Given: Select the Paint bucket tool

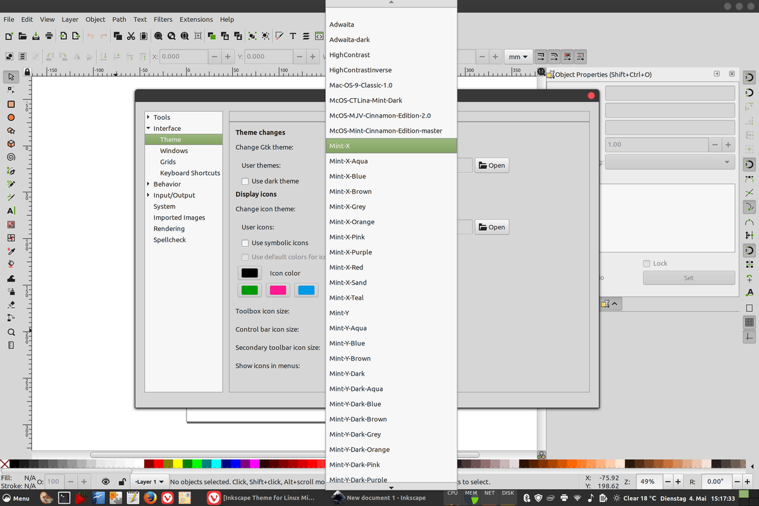Looking at the screenshot, I should click(x=11, y=264).
